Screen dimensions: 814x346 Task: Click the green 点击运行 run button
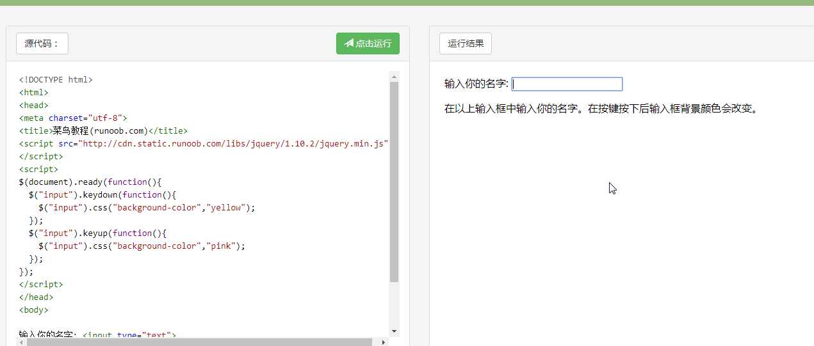point(368,43)
